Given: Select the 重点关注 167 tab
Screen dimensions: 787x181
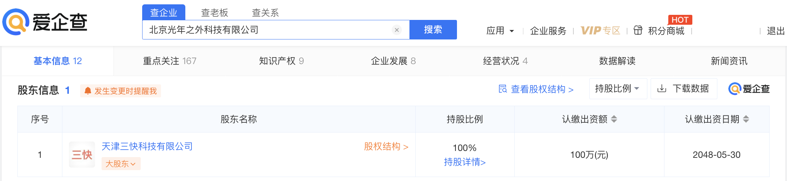Looking at the screenshot, I should pos(170,61).
